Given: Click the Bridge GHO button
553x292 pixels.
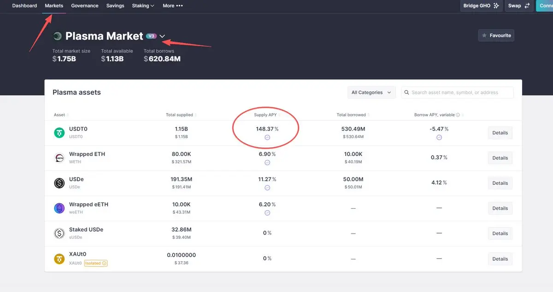Looking at the screenshot, I should pos(481,6).
